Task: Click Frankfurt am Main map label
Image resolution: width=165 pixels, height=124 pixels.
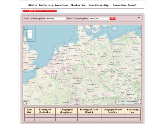Action: (x=78, y=79)
